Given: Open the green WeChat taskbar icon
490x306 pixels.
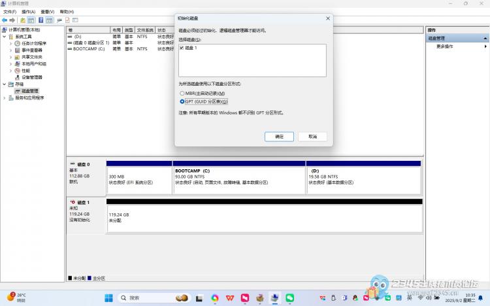Looking at the screenshot, I should pos(290,298).
